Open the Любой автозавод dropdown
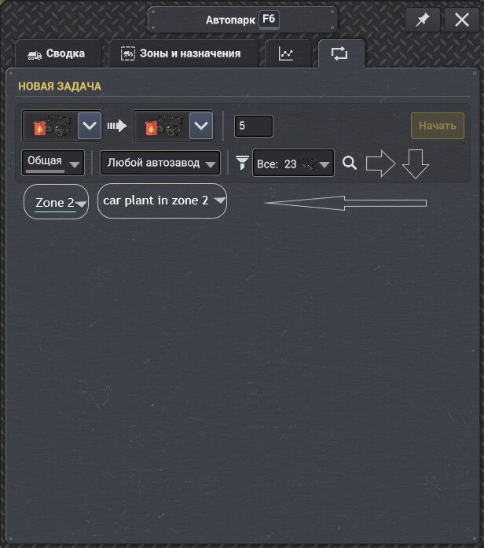484x548 pixels. coord(160,163)
